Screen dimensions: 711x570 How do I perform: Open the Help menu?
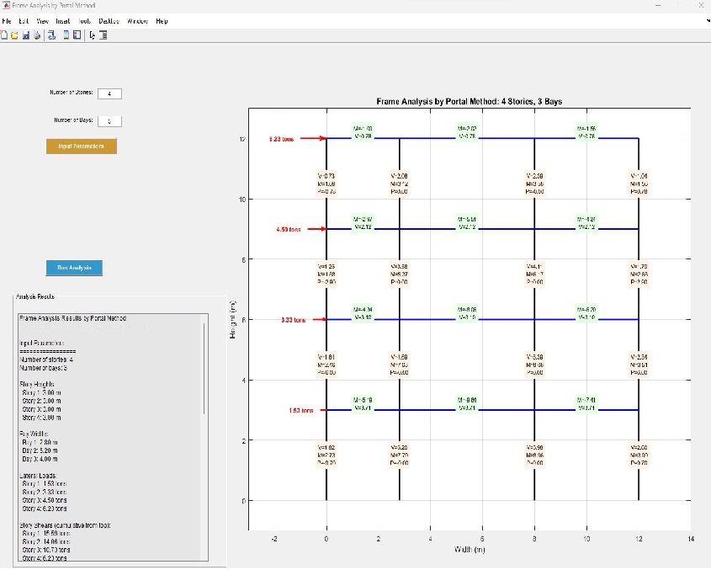(x=162, y=21)
